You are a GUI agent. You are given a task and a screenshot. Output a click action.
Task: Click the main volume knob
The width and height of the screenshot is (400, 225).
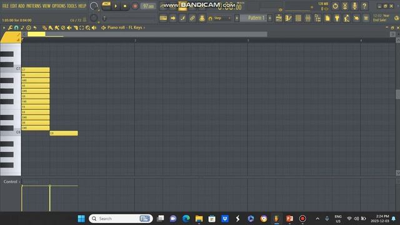pyautogui.click(x=94, y=6)
